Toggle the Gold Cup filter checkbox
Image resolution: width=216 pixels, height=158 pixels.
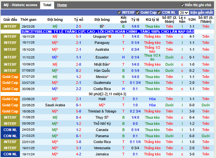138,13
